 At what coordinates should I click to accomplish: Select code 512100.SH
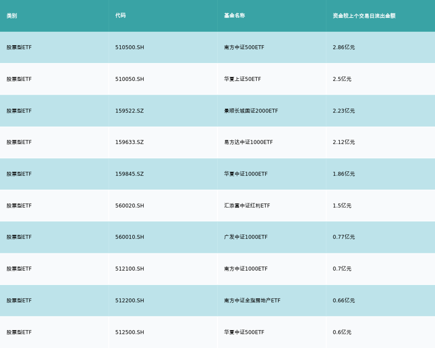(x=129, y=269)
